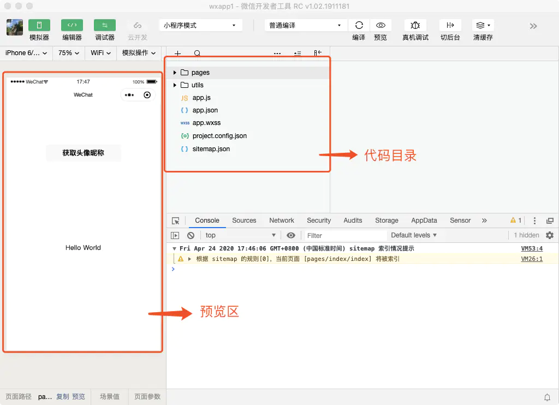Open cloud development (云开发) icon
Screen dimensions: 559x405
138,25
